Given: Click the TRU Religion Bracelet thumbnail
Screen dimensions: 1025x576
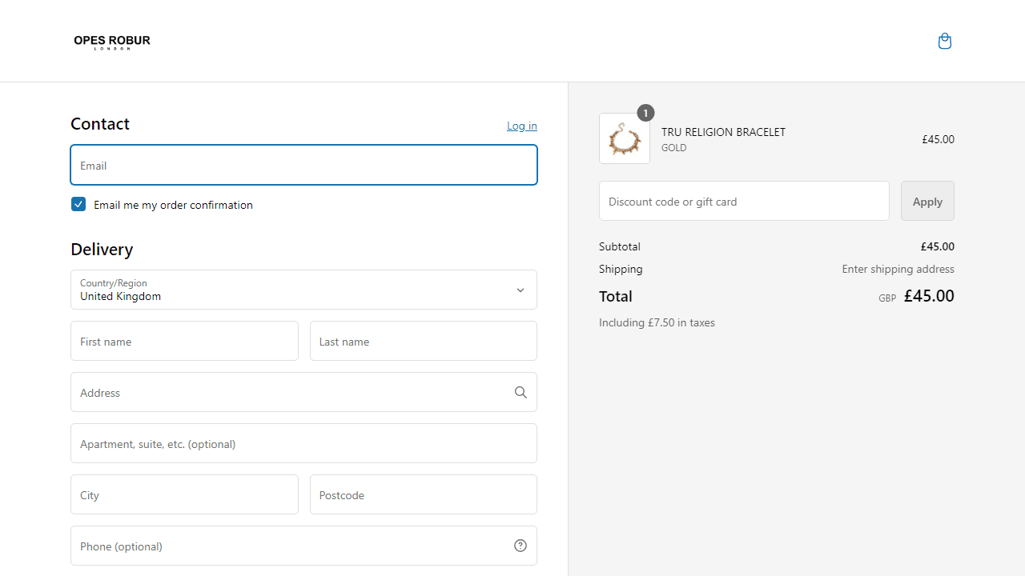Looking at the screenshot, I should pos(625,138).
